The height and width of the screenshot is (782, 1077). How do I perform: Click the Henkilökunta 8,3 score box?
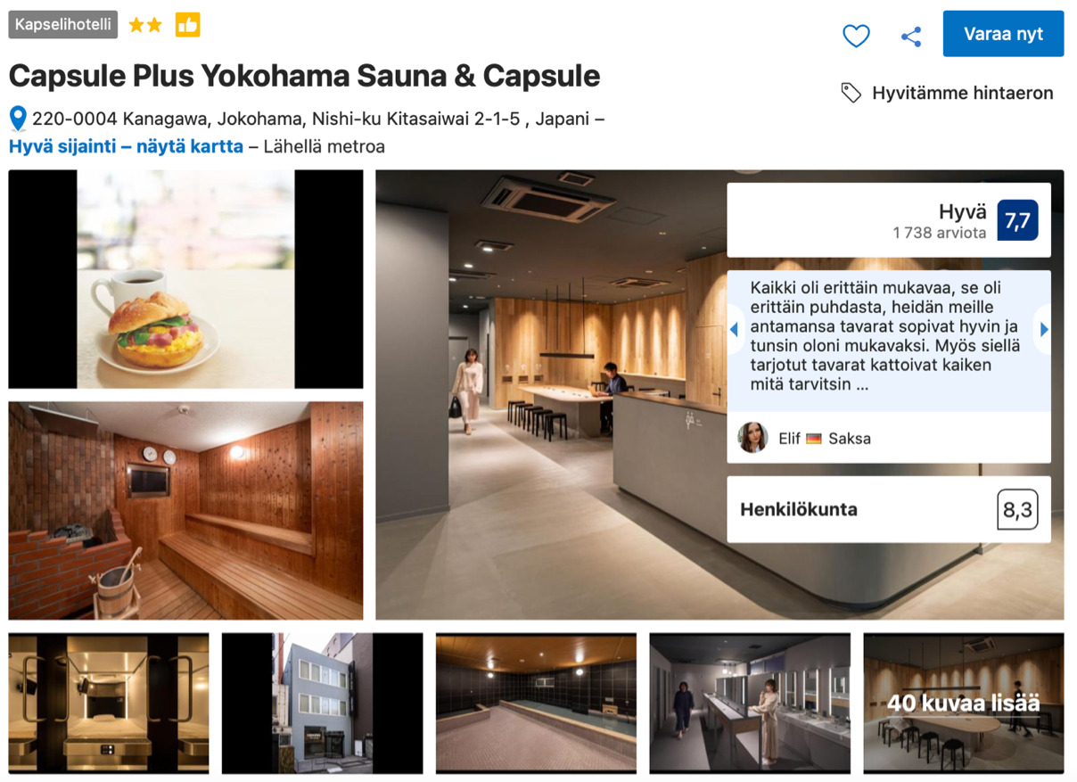(889, 510)
